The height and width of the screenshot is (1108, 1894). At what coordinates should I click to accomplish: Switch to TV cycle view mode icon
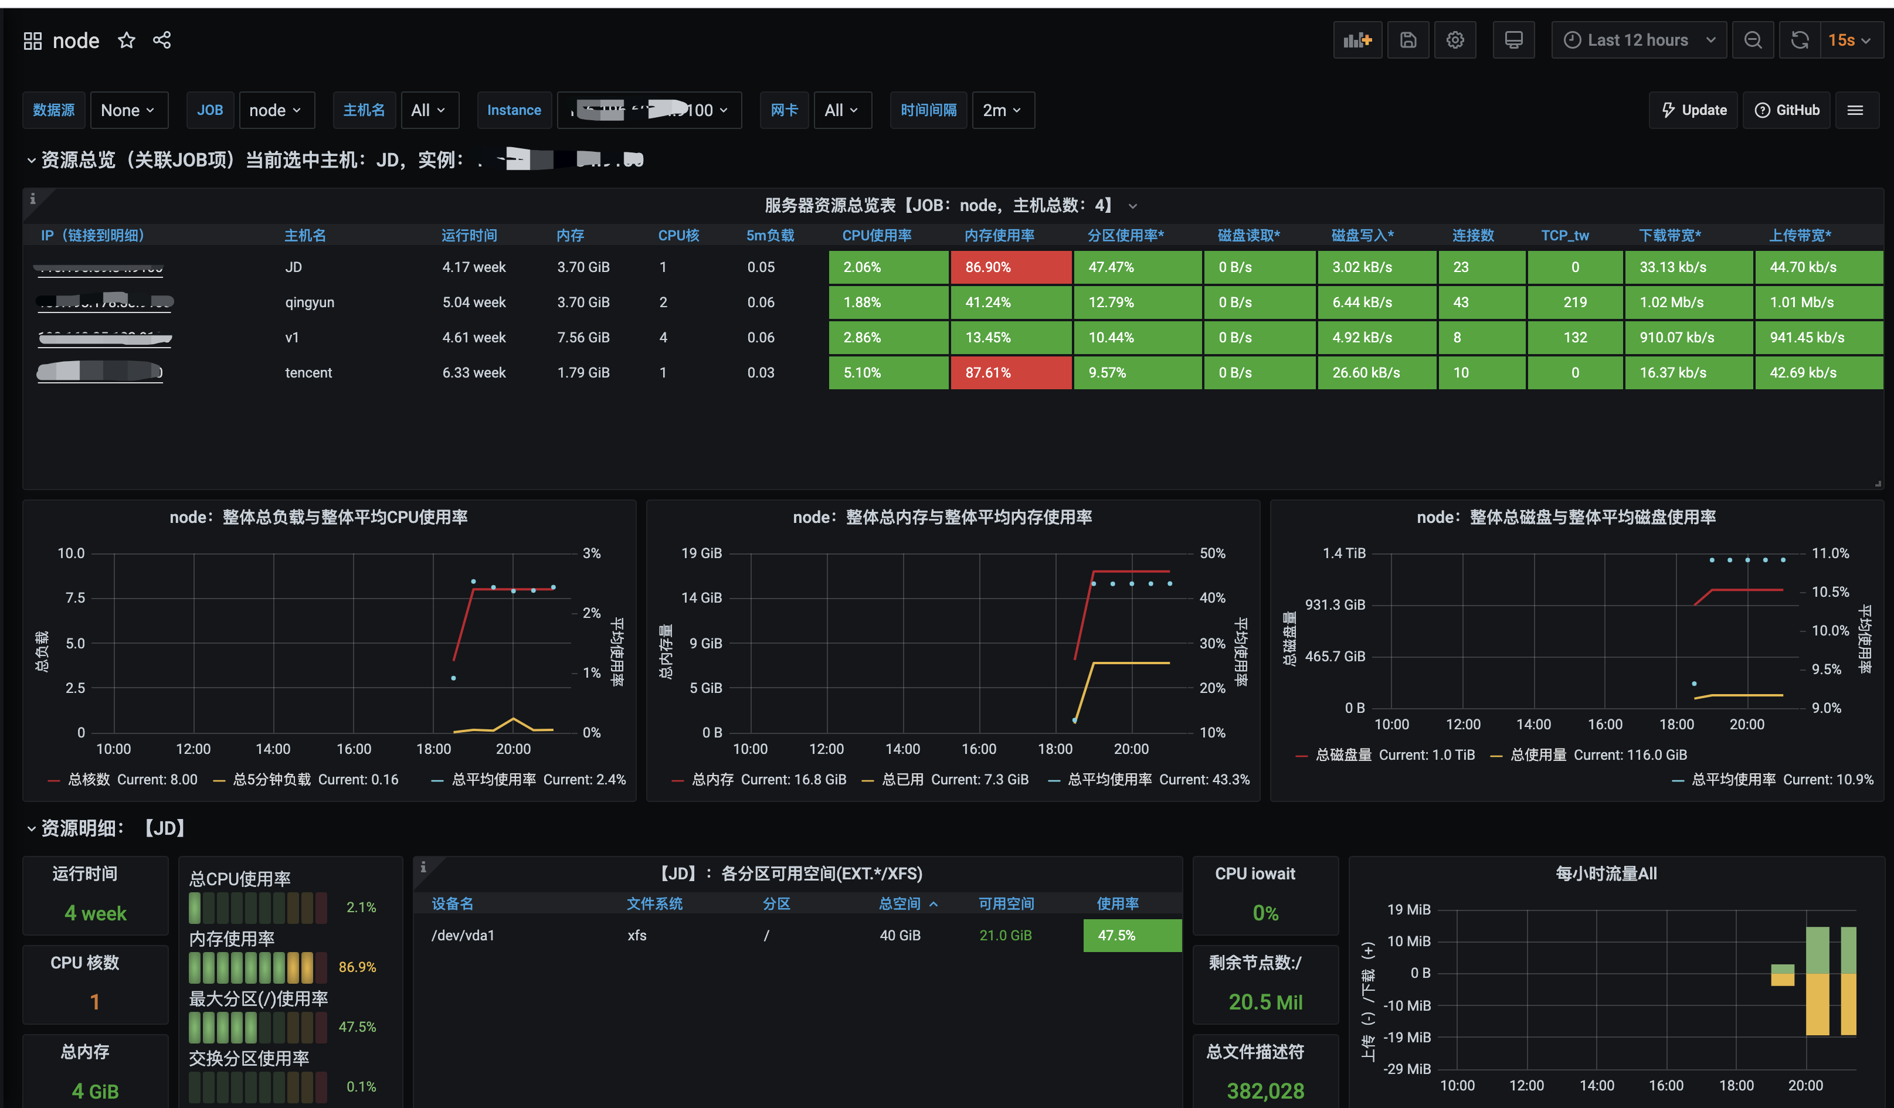tap(1513, 40)
